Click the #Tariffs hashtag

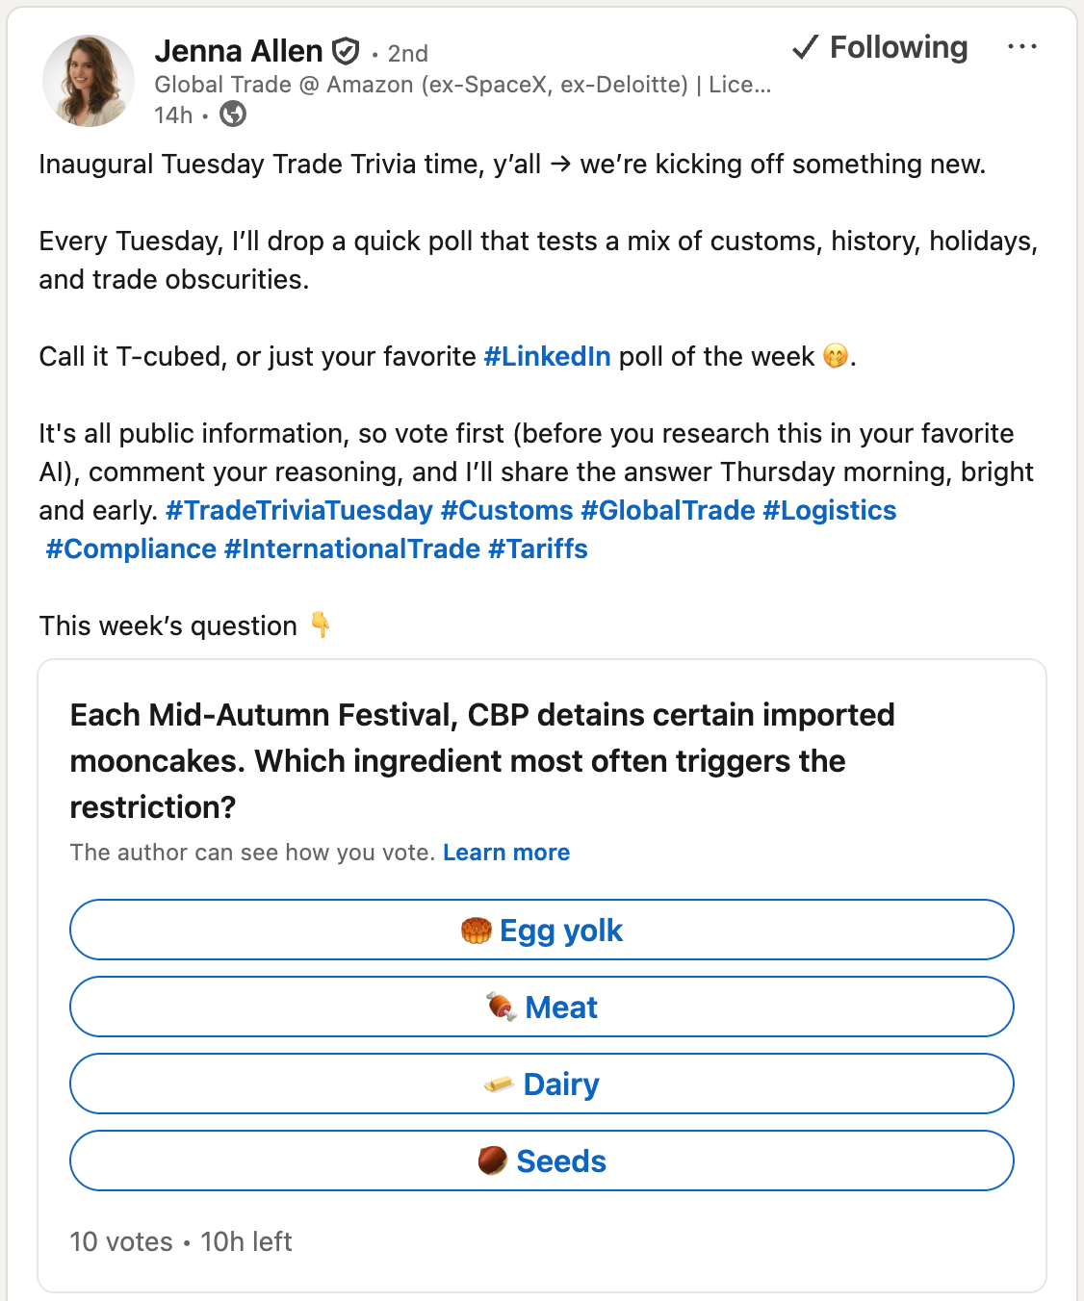coord(537,549)
